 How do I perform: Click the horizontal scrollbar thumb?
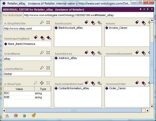click(x=74, y=110)
